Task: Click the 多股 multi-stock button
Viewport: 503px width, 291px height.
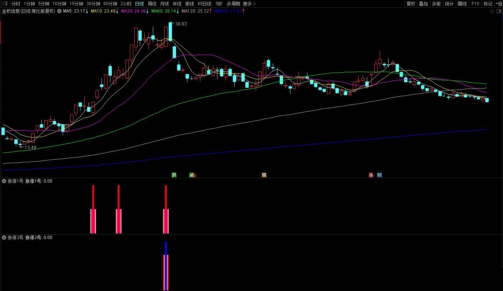Action: coord(436,4)
